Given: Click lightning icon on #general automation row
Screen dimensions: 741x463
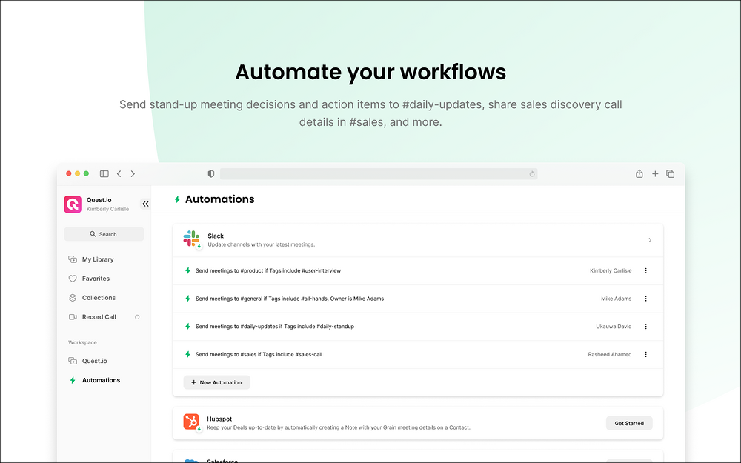Looking at the screenshot, I should pyautogui.click(x=187, y=299).
